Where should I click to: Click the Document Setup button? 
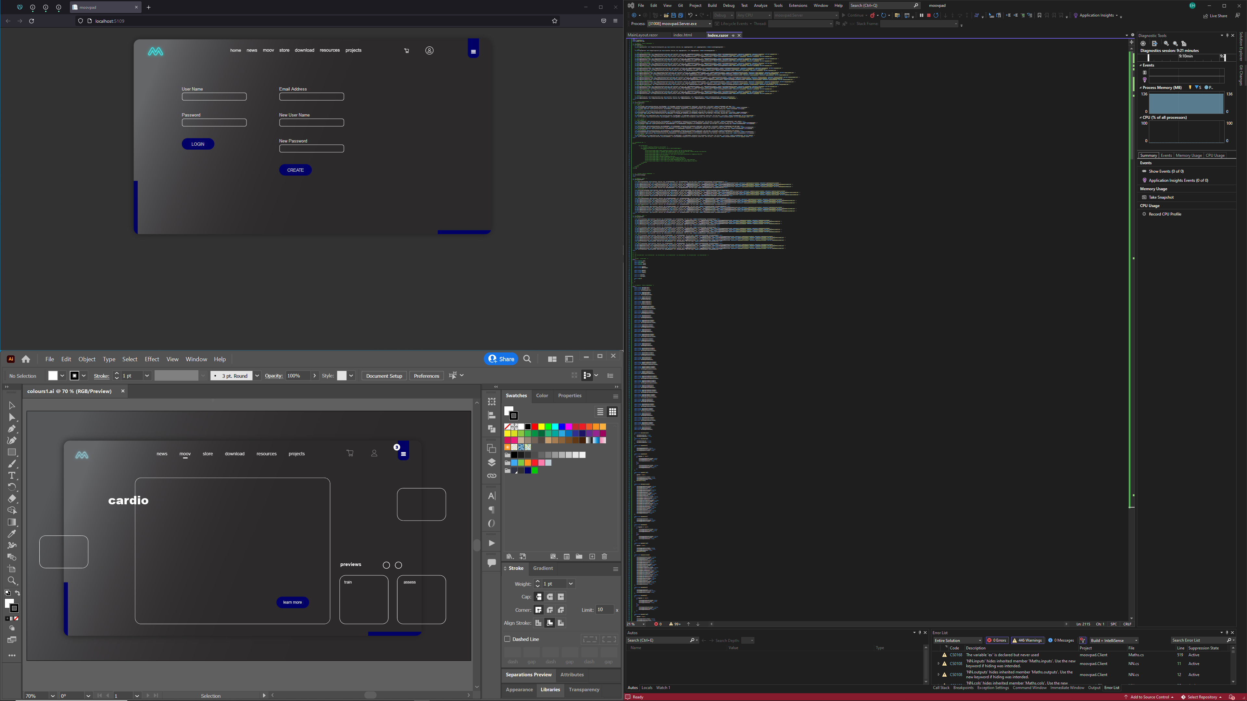point(384,375)
